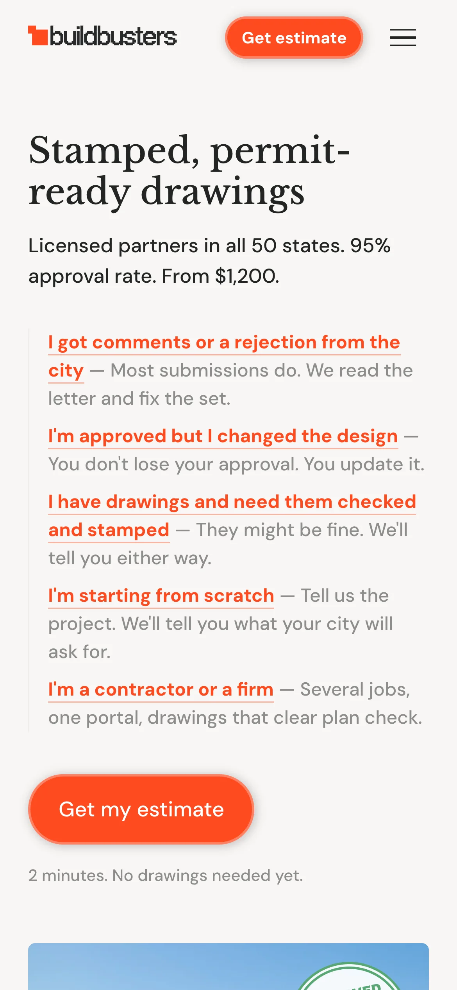Click 'what your city will ask for' text

pyautogui.click(x=220, y=638)
